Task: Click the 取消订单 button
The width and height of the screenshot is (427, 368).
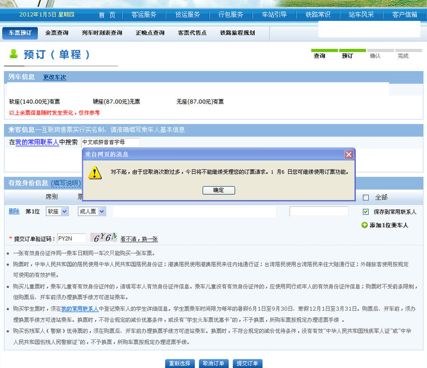Action: click(213, 363)
